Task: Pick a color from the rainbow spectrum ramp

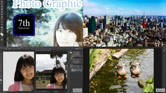Action: pyautogui.click(x=76, y=56)
